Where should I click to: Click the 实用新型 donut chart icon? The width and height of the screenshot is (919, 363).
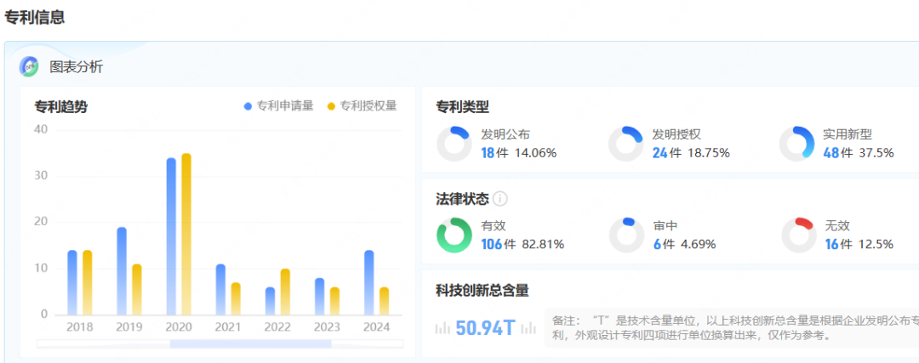(796, 144)
